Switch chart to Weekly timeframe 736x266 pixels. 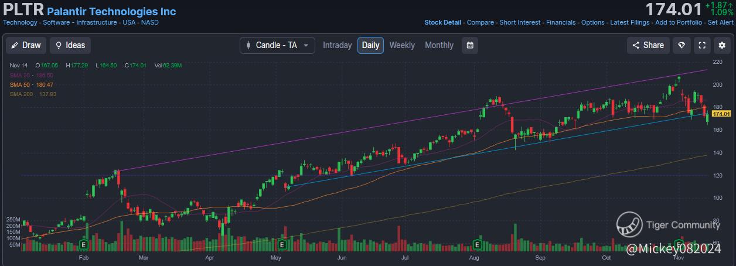pos(402,45)
